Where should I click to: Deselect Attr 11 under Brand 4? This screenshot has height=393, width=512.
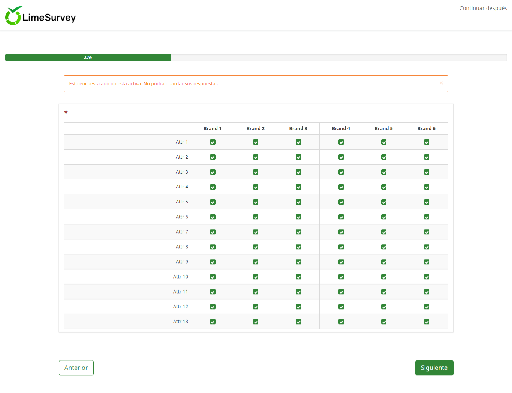pos(341,292)
